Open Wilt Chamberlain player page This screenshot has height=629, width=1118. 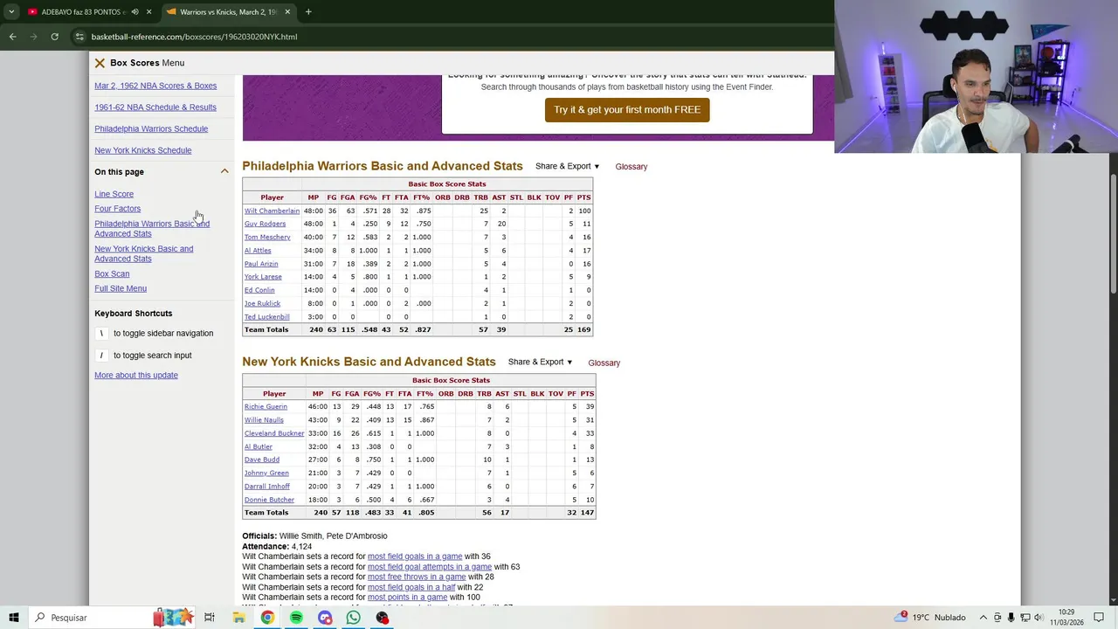[272, 211]
